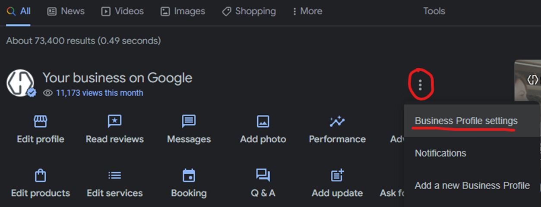This screenshot has width=541, height=207.
Task: Click the business logo avatar
Action: (x=20, y=83)
